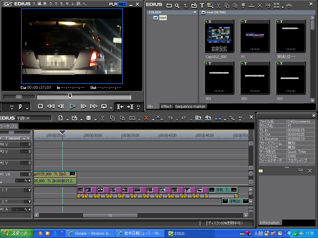Paste a clip in the Bin toolbar
The height and width of the screenshot is (238, 318).
pyautogui.click(x=235, y=6)
